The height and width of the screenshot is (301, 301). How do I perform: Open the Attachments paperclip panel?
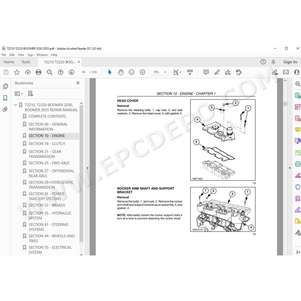[5, 109]
